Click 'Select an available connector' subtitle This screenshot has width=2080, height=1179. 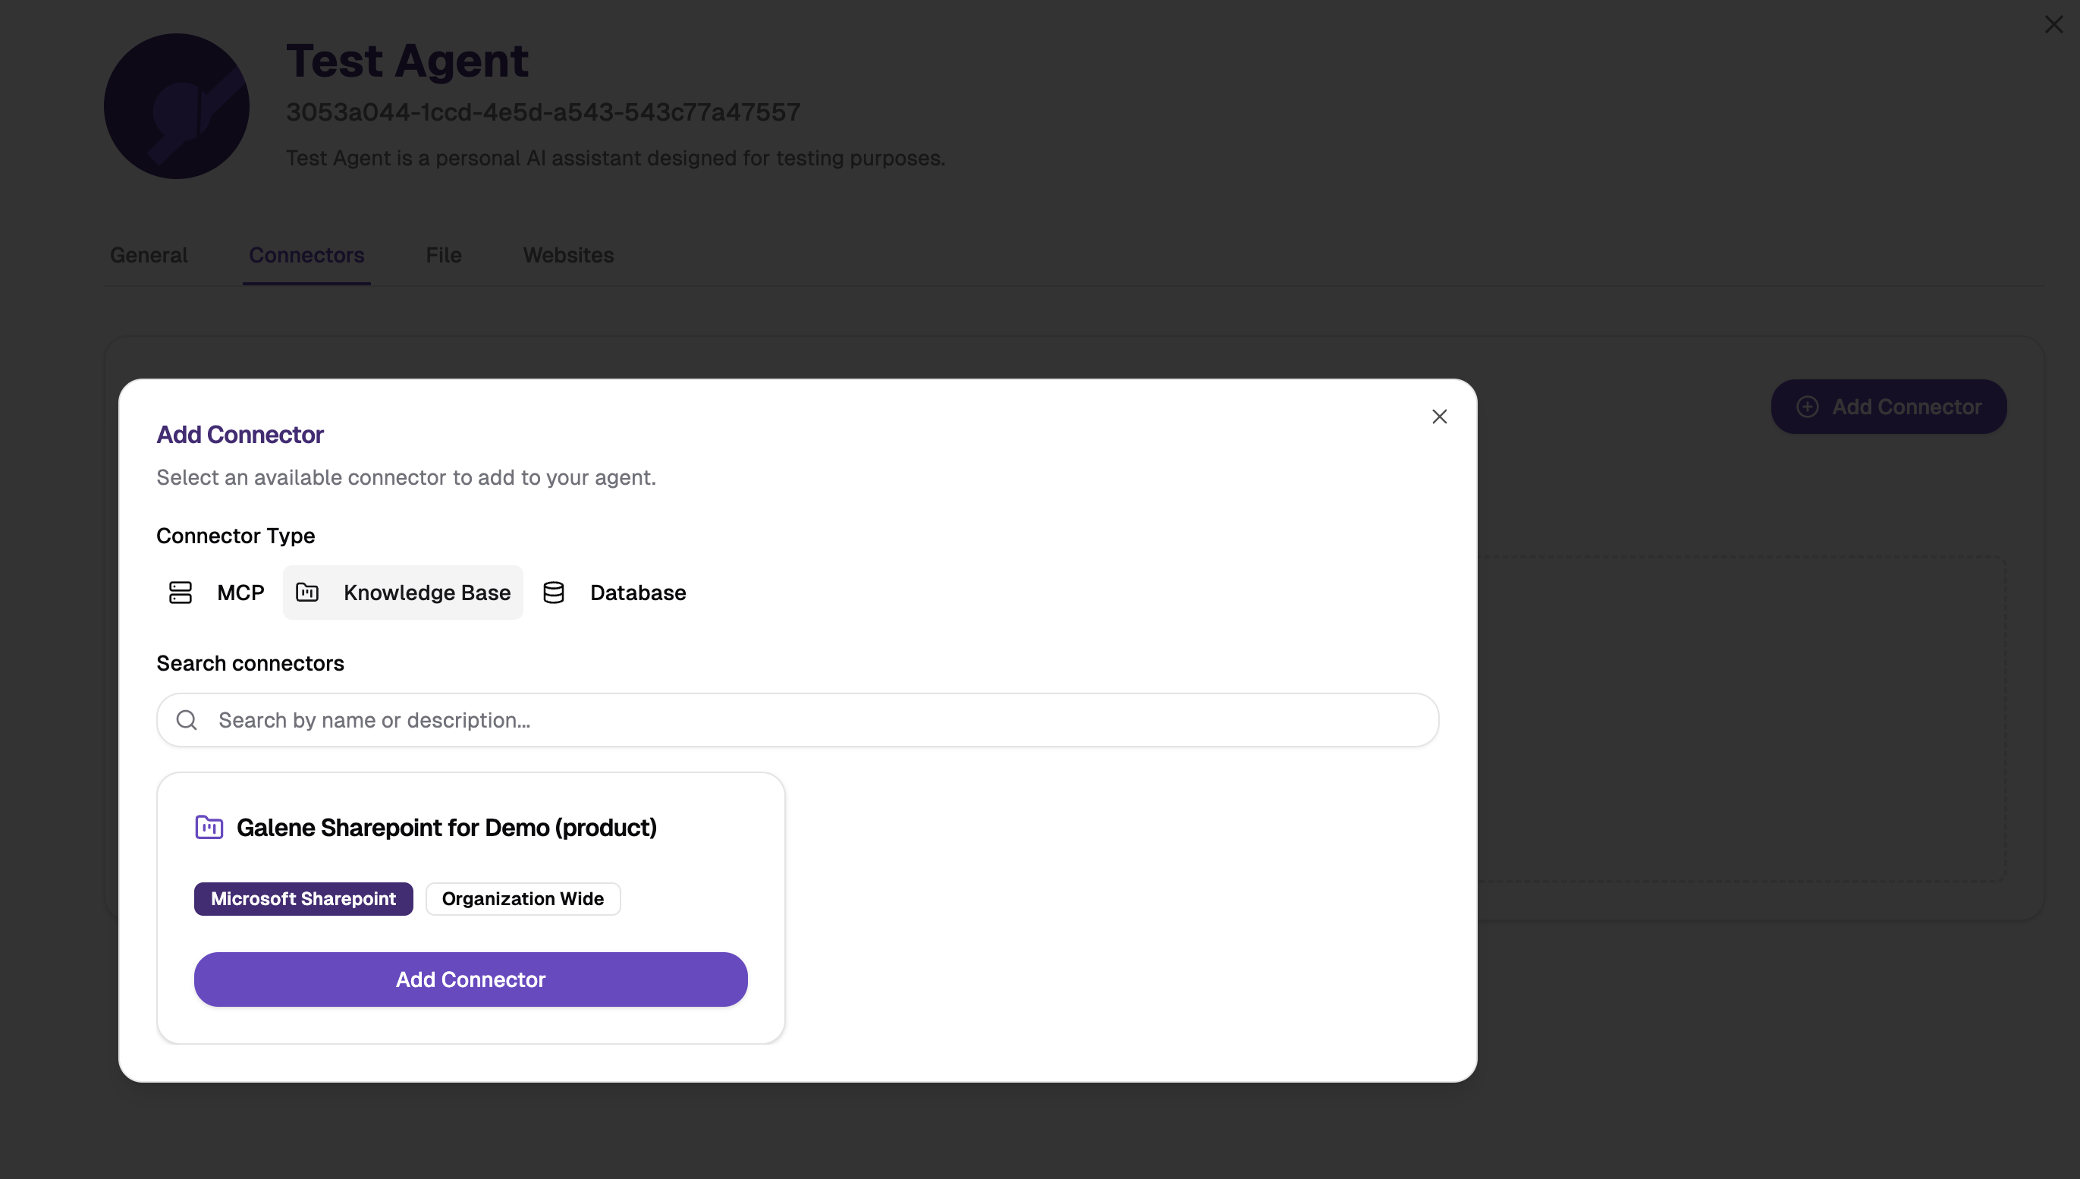click(x=407, y=478)
